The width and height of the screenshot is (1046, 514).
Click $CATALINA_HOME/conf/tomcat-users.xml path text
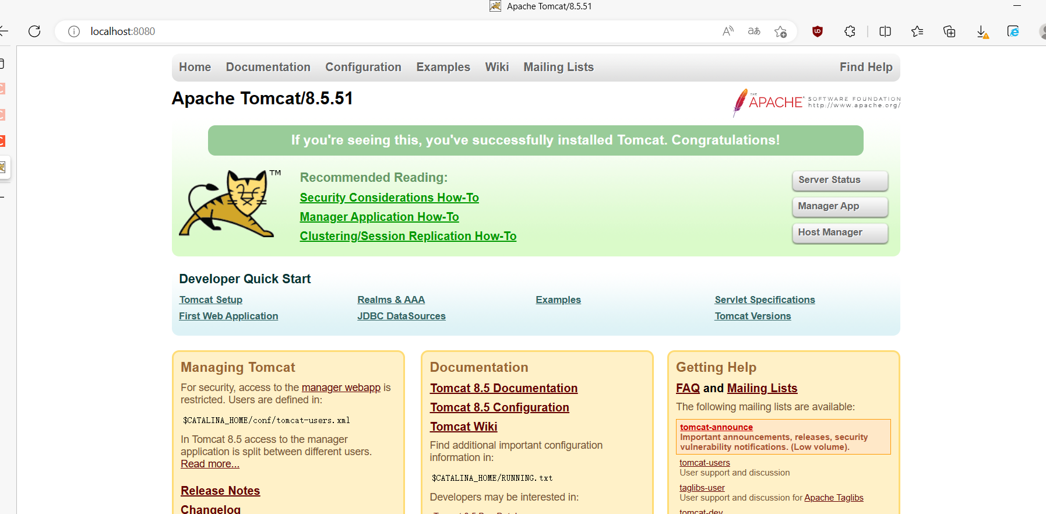click(266, 420)
